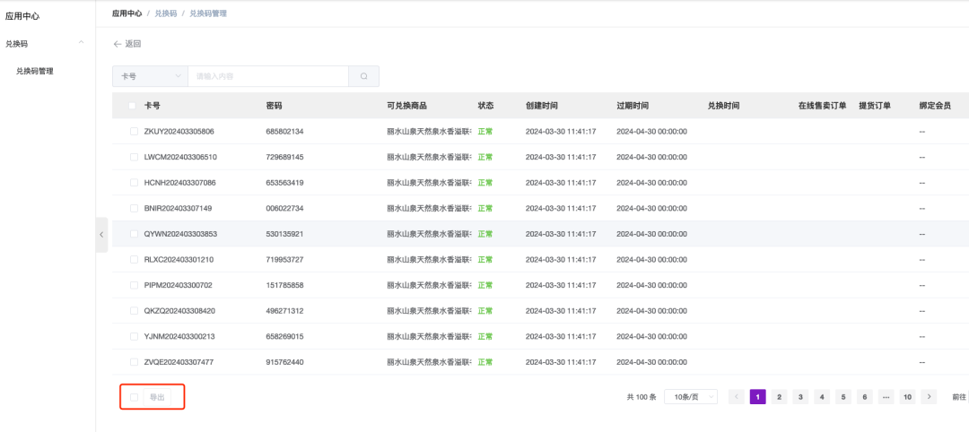Click the 可兑换商品 column header

pos(406,106)
